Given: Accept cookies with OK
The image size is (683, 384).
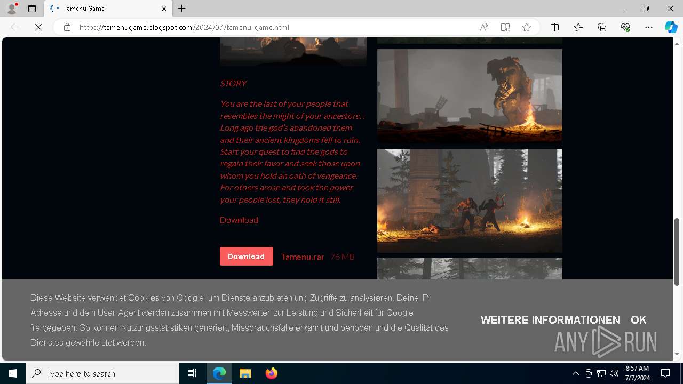Looking at the screenshot, I should [638, 320].
